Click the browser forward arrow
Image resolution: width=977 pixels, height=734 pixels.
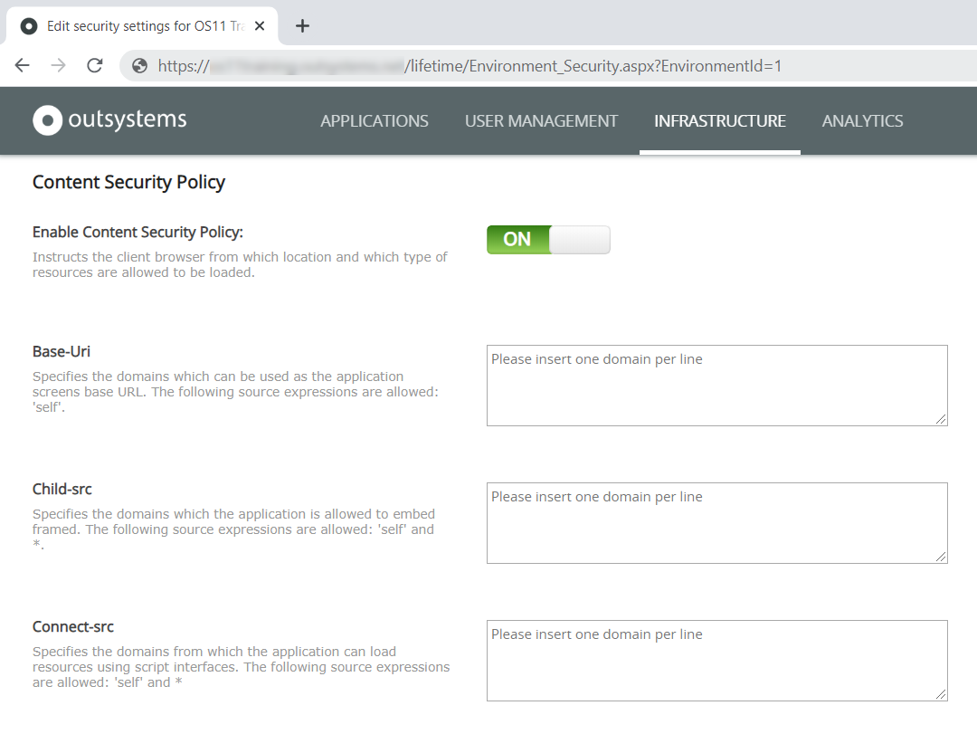coord(57,65)
